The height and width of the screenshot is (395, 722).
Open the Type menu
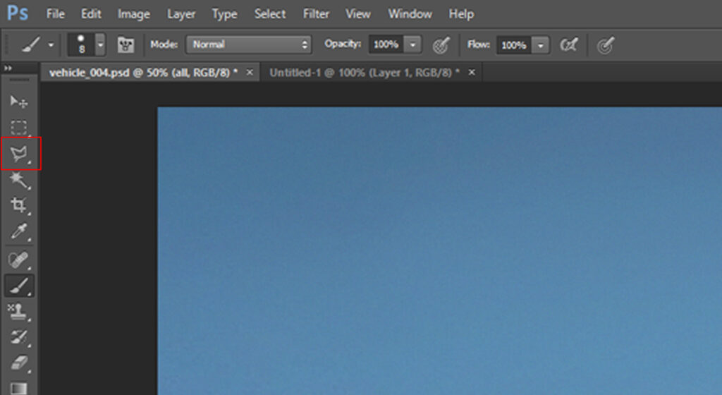224,14
